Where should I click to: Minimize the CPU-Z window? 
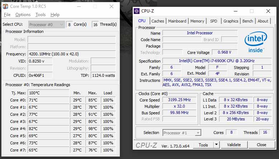tap(236, 11)
